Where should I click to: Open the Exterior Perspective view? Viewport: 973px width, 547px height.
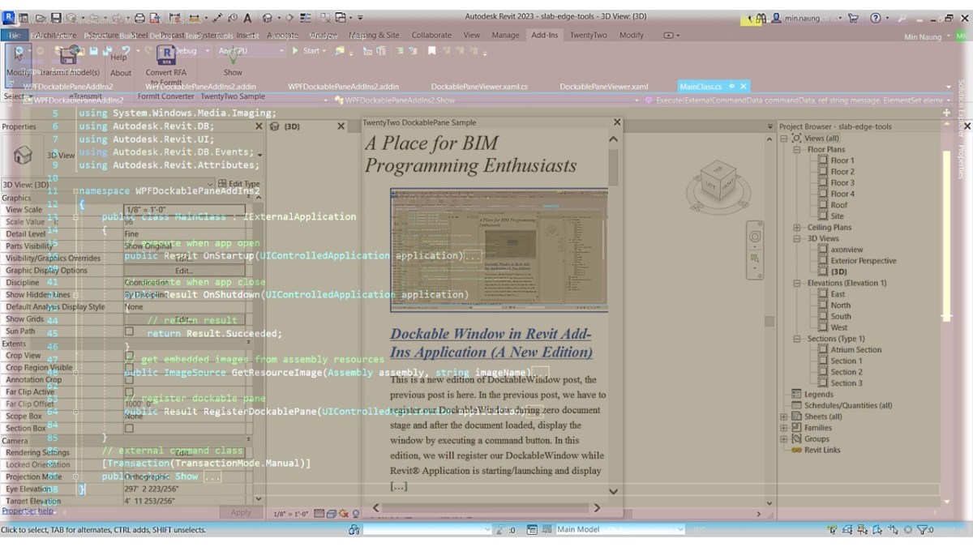(x=863, y=261)
